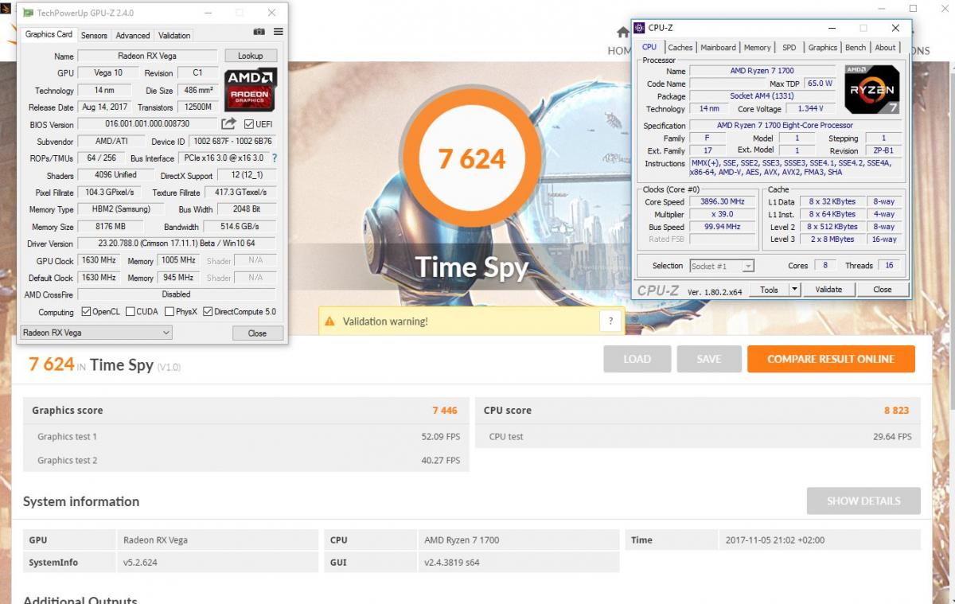Click the Bus Interface question mark icon
The height and width of the screenshot is (604, 955).
point(275,158)
